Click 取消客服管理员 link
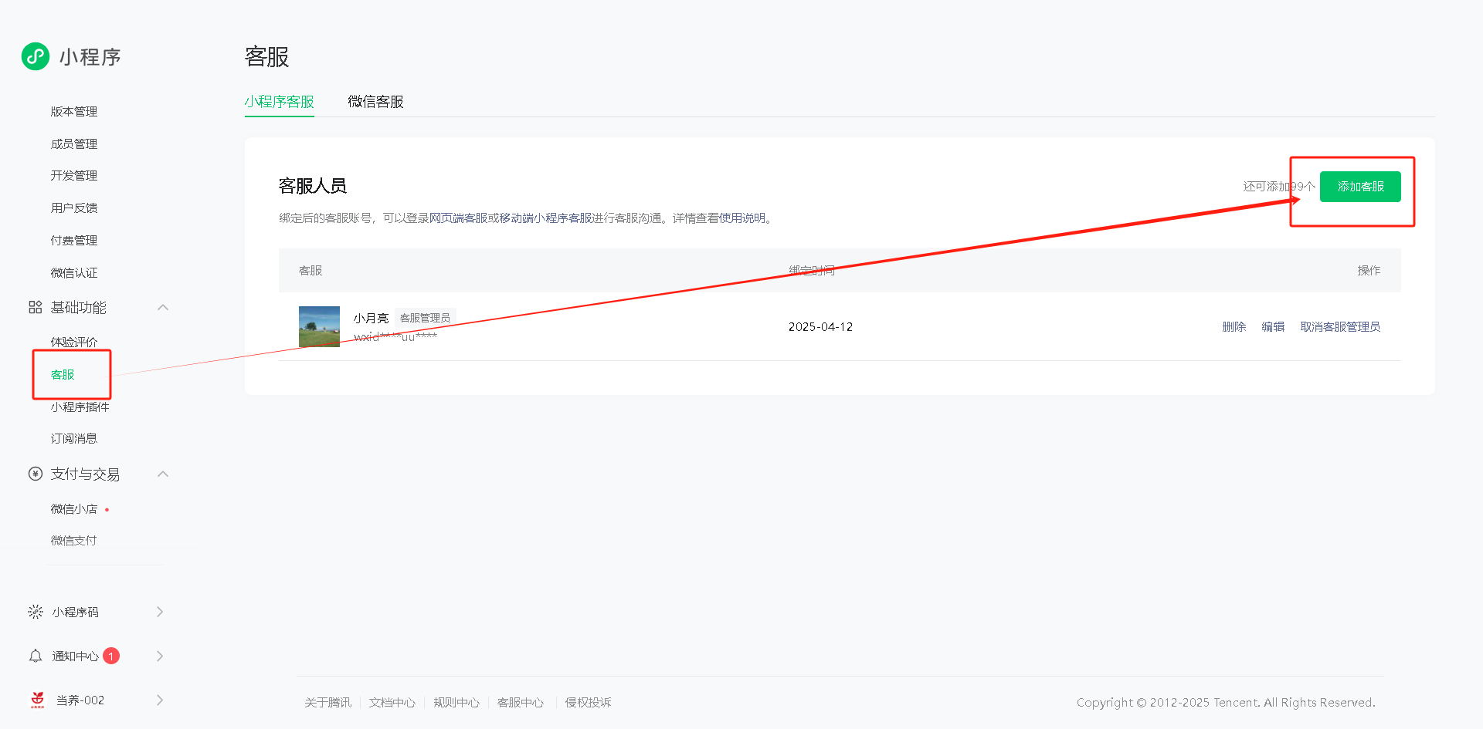 1340,327
